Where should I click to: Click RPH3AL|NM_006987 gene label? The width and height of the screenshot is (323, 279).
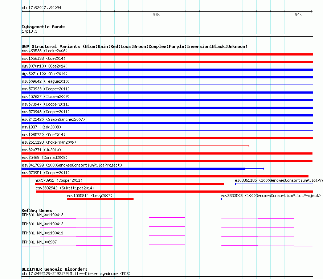pos(39,242)
